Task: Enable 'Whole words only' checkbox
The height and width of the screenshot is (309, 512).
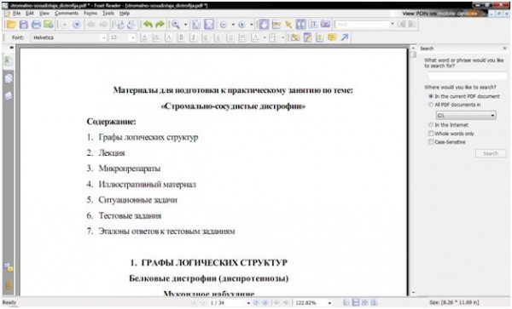Action: 431,134
